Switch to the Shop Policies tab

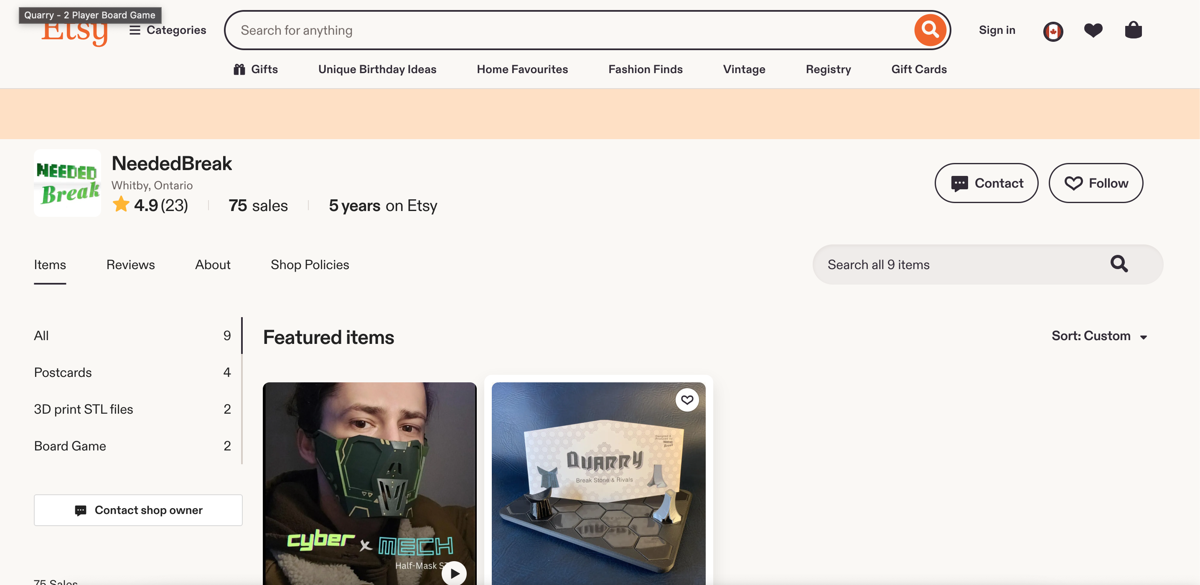(310, 265)
